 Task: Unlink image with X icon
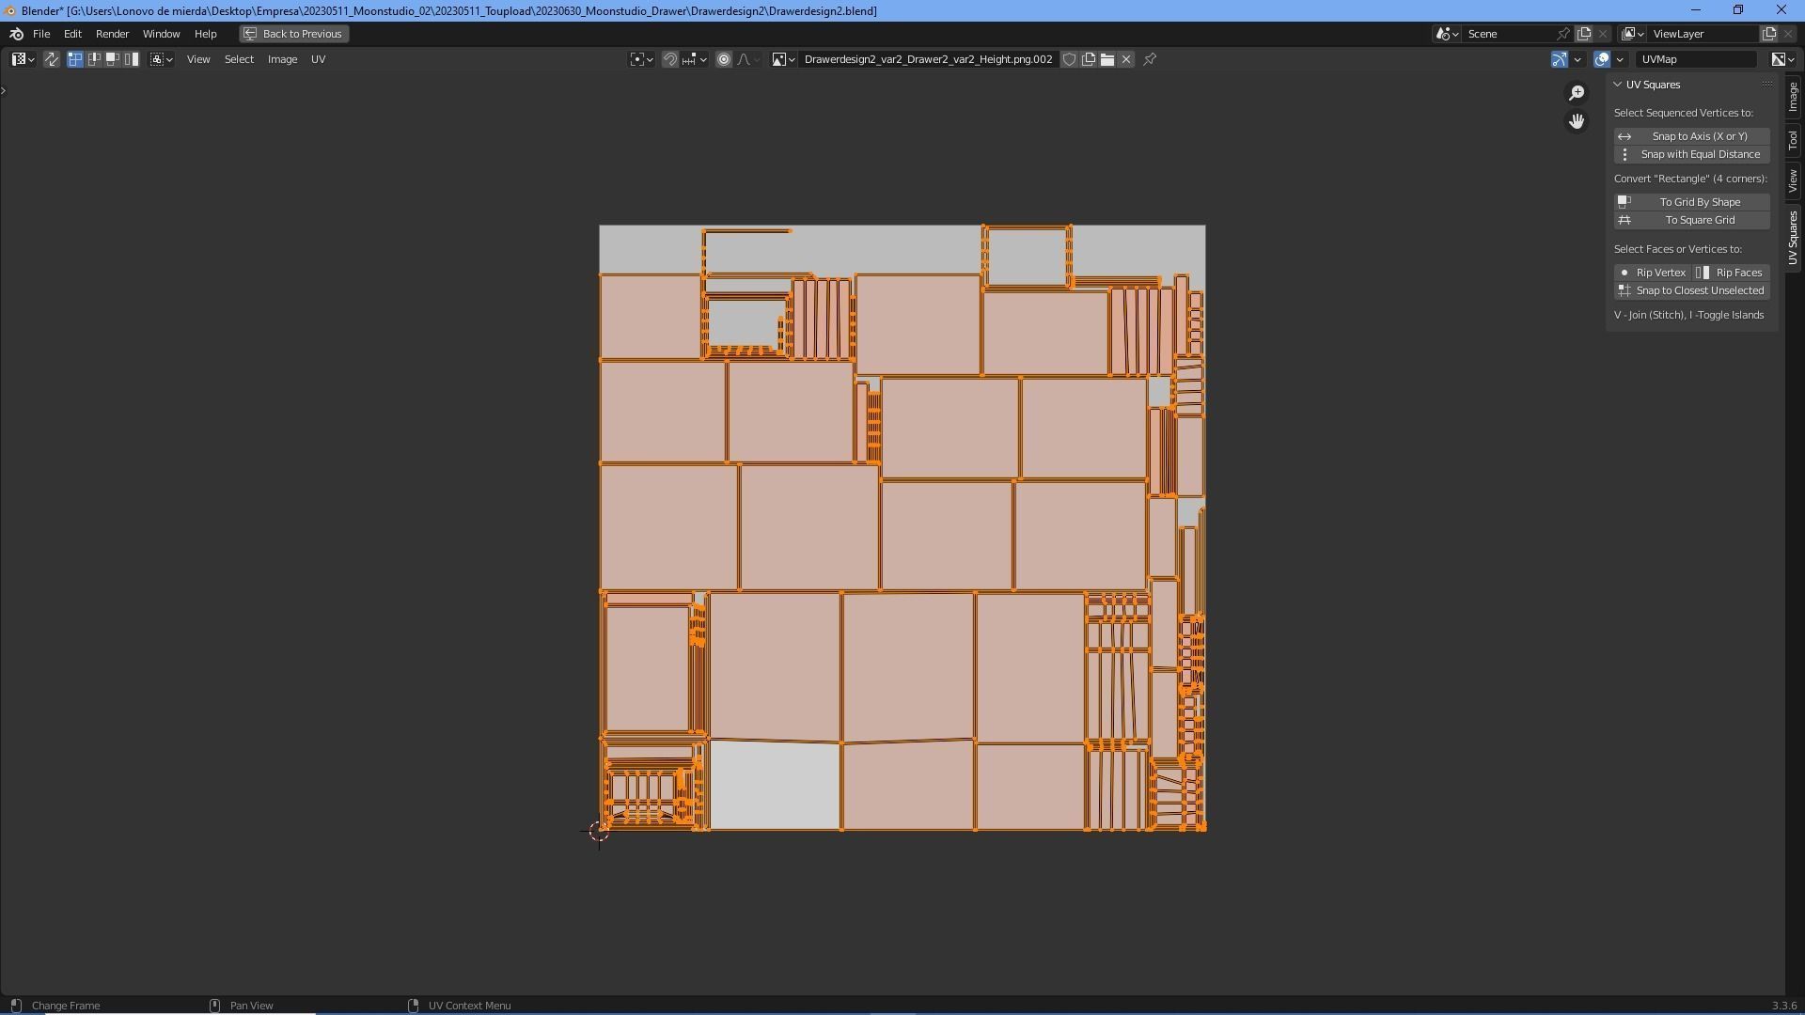point(1126,59)
